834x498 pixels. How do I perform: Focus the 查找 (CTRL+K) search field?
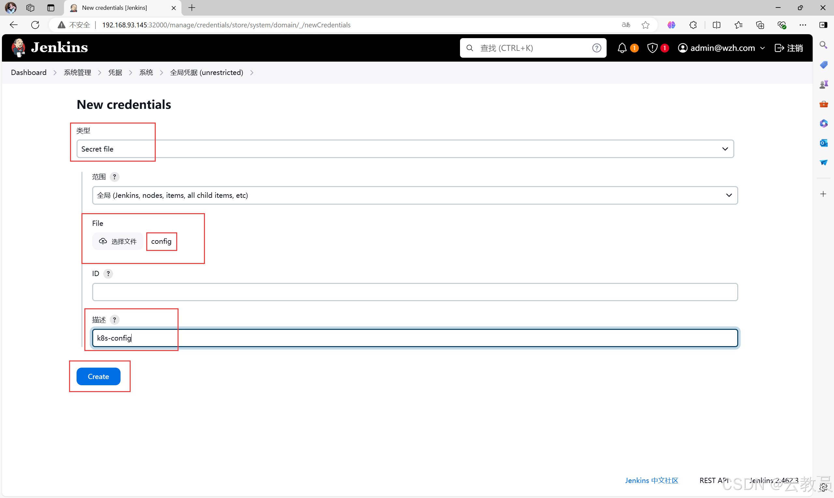pos(533,48)
